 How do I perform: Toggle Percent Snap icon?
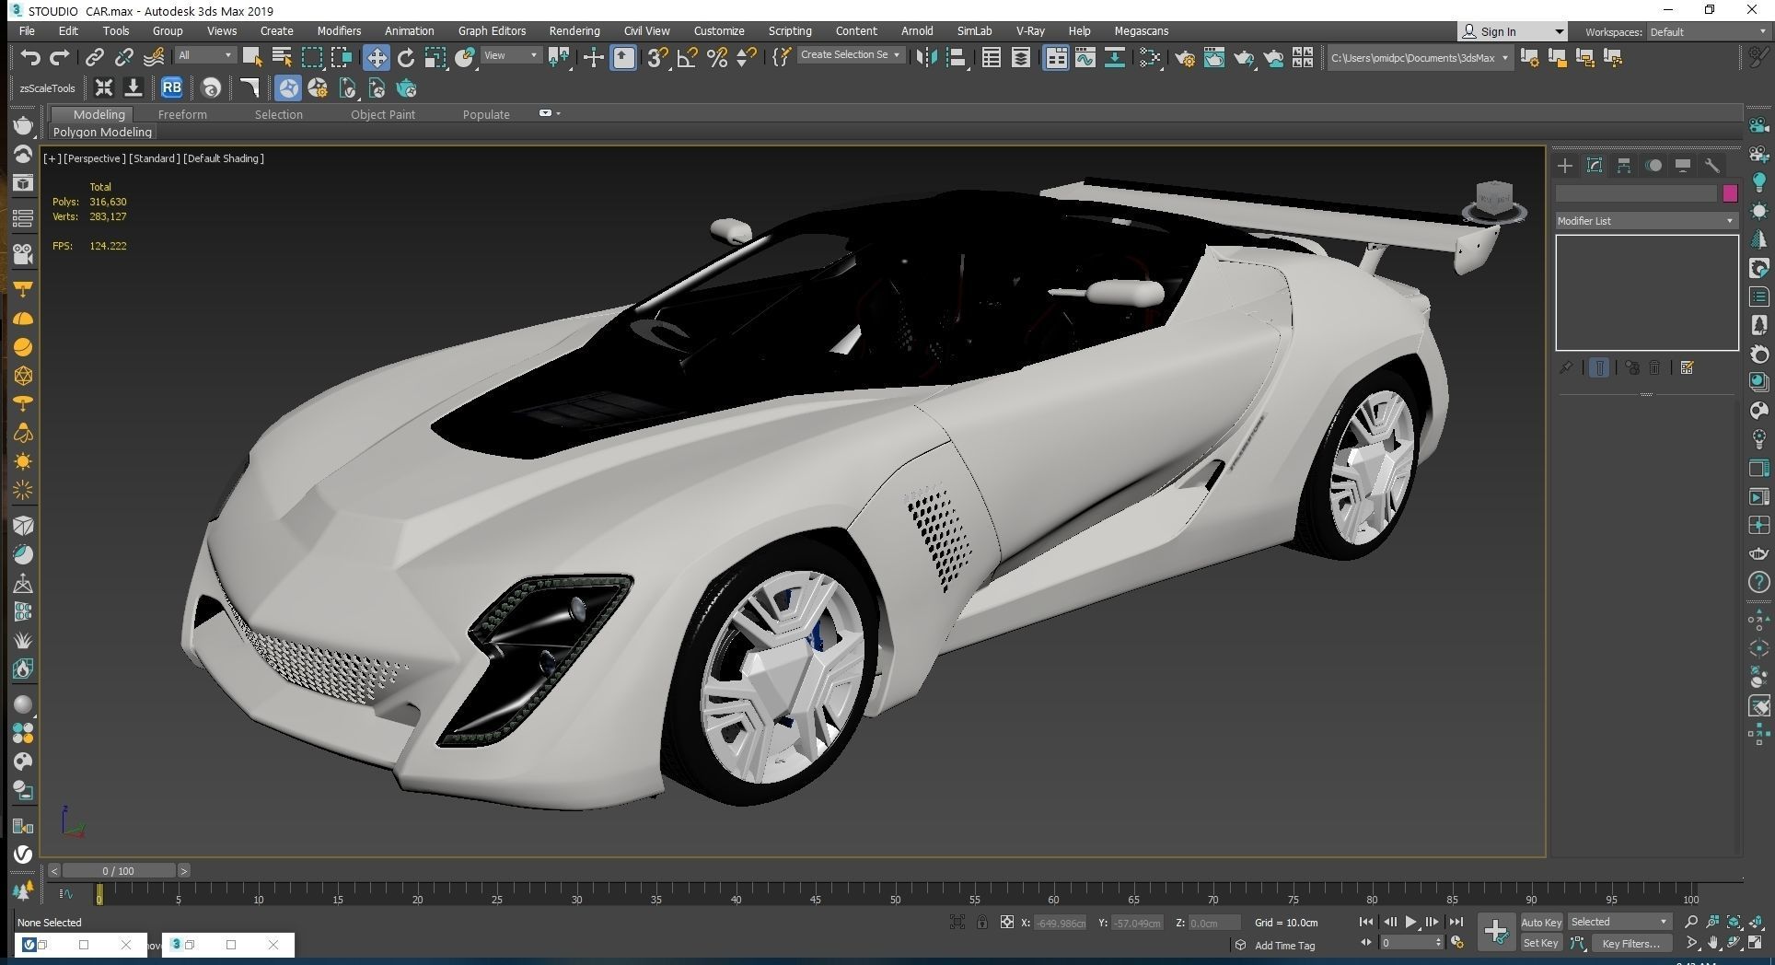pyautogui.click(x=716, y=57)
